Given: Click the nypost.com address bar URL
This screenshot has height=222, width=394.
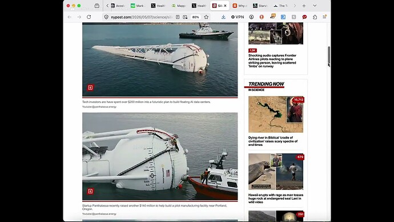Looking at the screenshot, I should point(142,17).
